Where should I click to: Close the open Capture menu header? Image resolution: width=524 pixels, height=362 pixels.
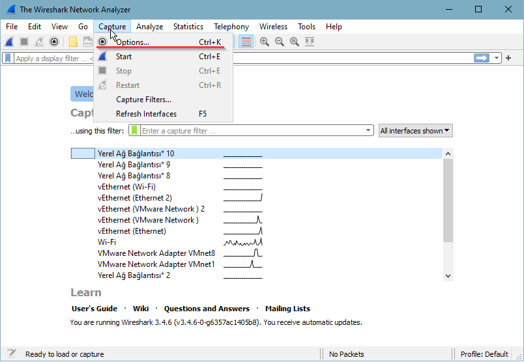[112, 27]
